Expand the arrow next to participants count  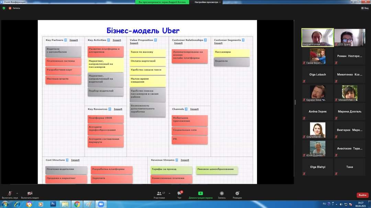pyautogui.click(x=169, y=193)
